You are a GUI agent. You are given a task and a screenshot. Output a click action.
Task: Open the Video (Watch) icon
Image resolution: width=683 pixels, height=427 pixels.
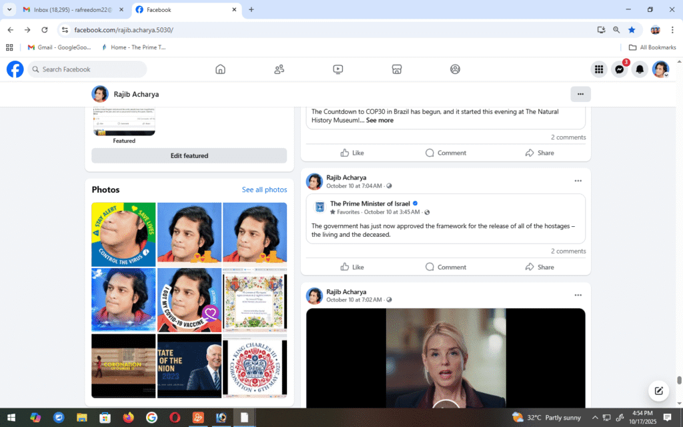[337, 69]
